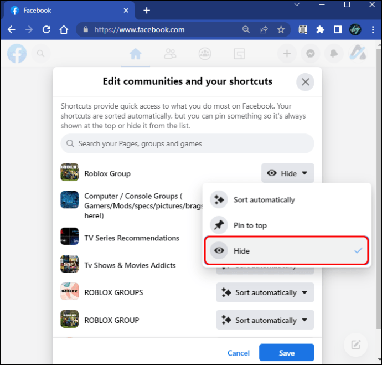This screenshot has height=365, width=382.
Task: Open the Messenger icon
Action: click(311, 53)
